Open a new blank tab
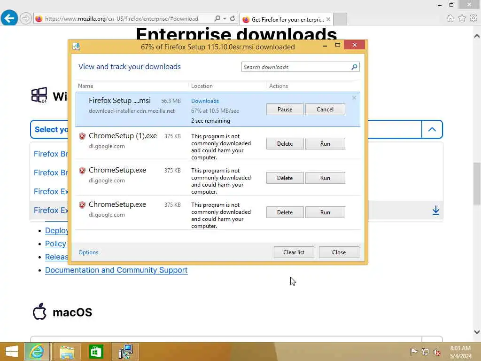 click(x=340, y=19)
